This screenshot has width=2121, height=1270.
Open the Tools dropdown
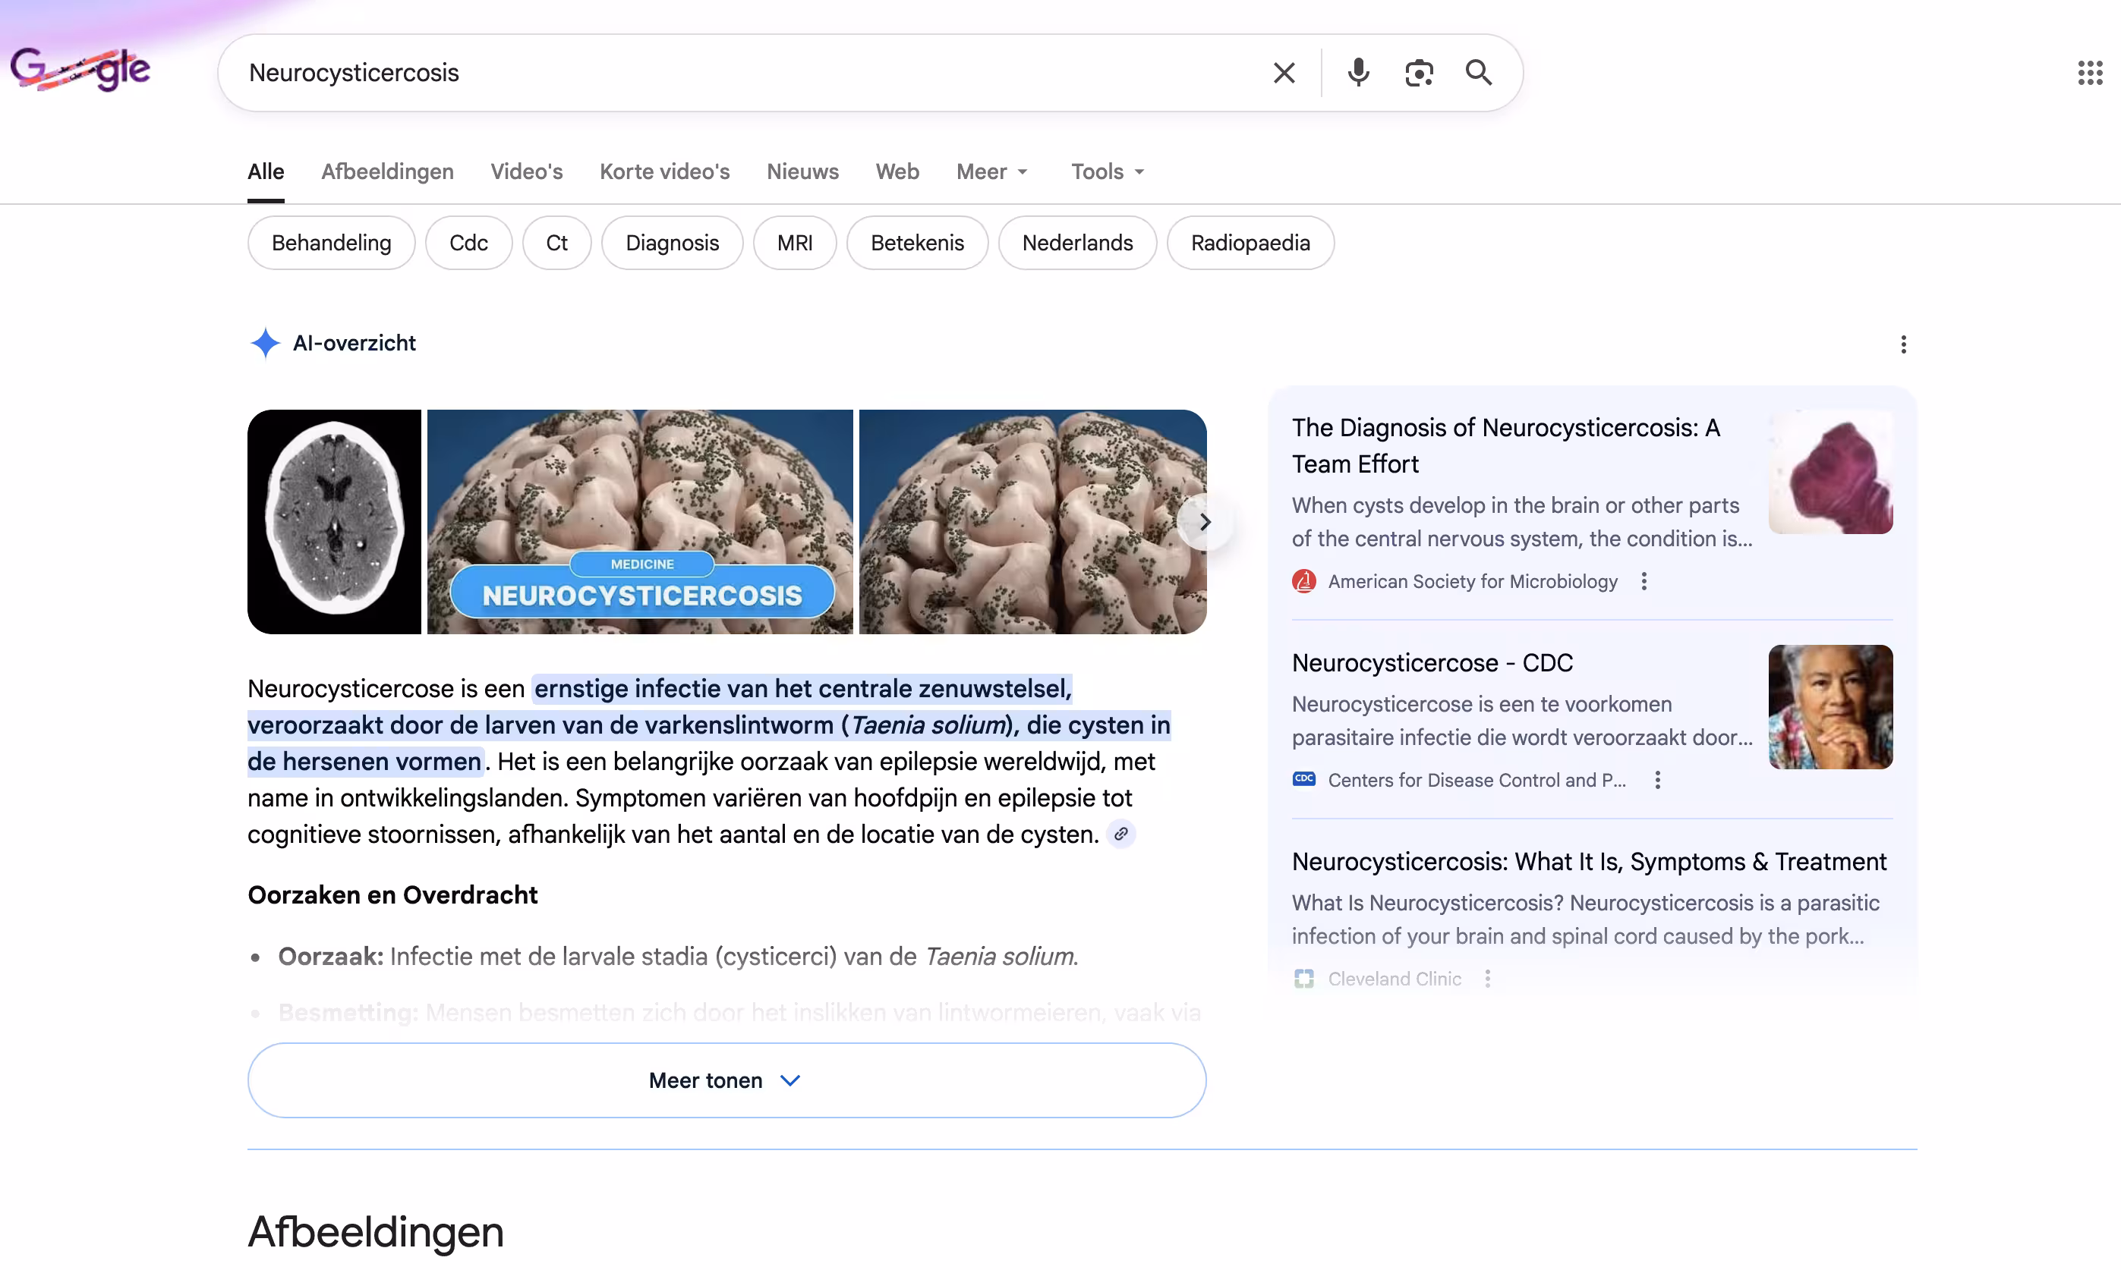(1106, 171)
